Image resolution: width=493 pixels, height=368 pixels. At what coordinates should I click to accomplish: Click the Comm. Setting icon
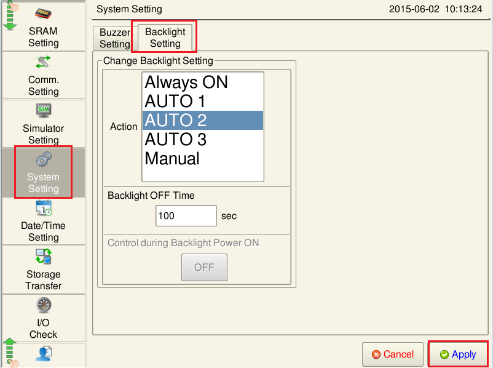point(43,62)
